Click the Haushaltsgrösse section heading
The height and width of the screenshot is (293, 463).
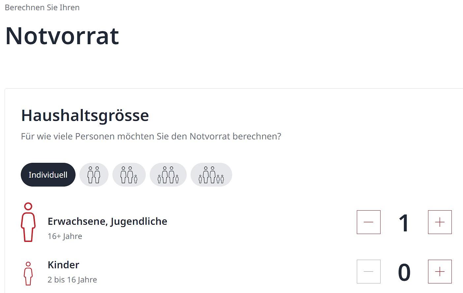[85, 115]
